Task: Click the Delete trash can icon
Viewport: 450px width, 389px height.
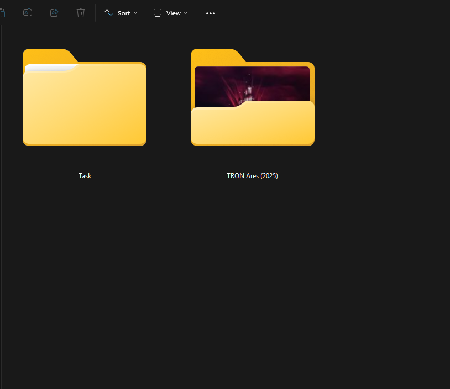Action: click(x=81, y=13)
